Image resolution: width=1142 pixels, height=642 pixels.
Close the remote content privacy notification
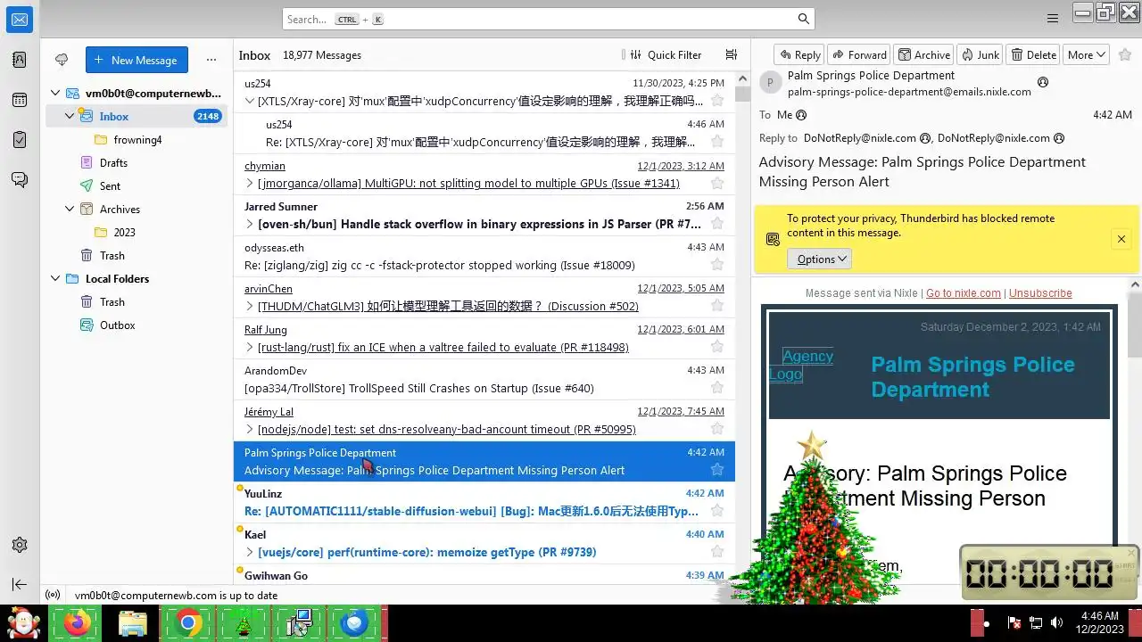(x=1121, y=239)
